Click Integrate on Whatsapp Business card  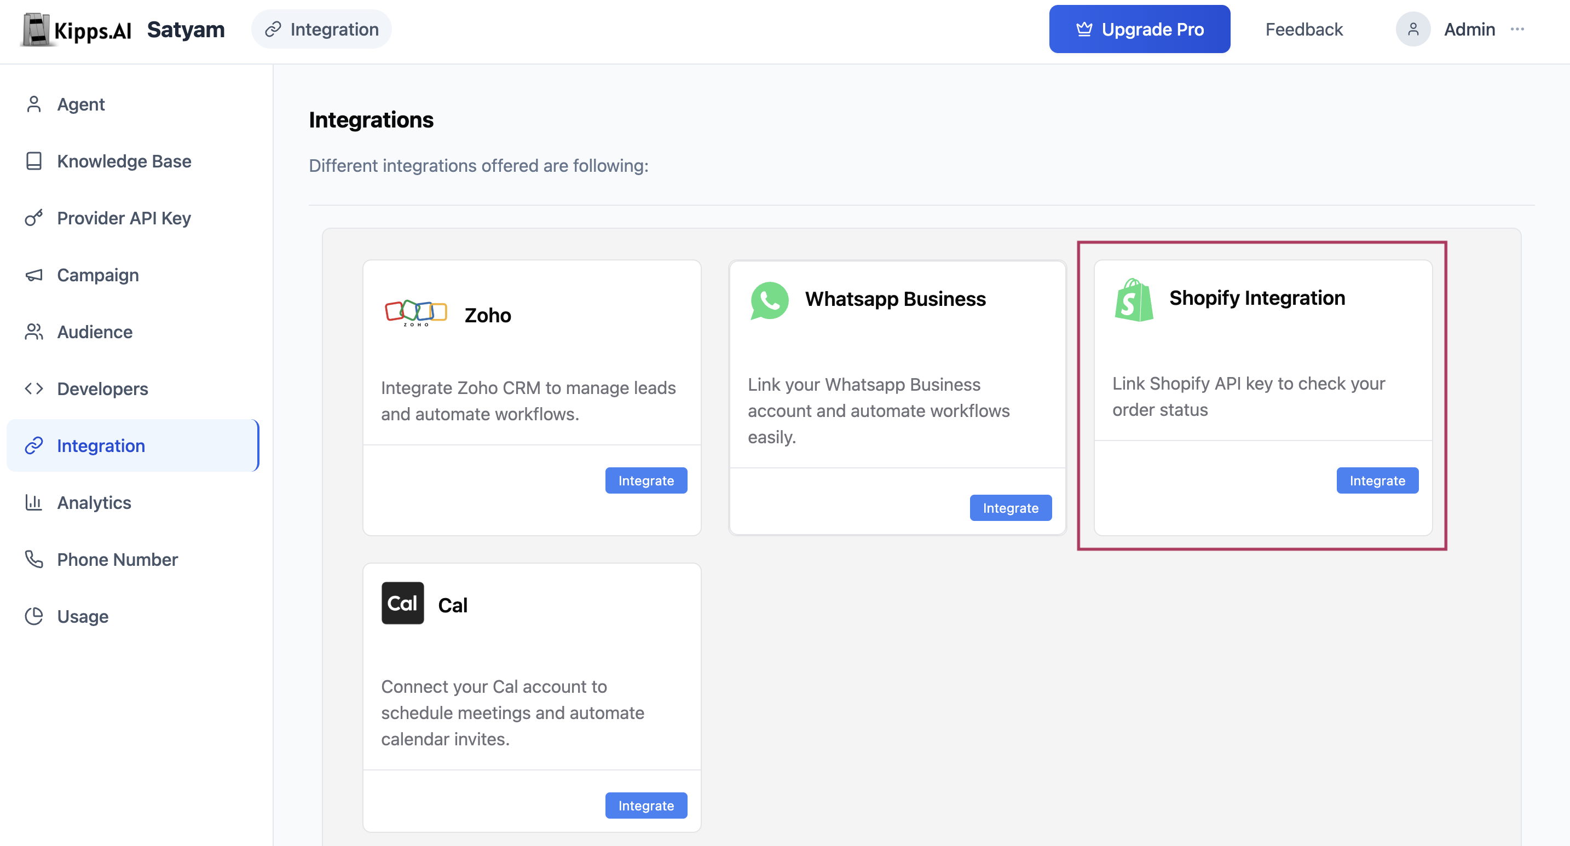1011,508
